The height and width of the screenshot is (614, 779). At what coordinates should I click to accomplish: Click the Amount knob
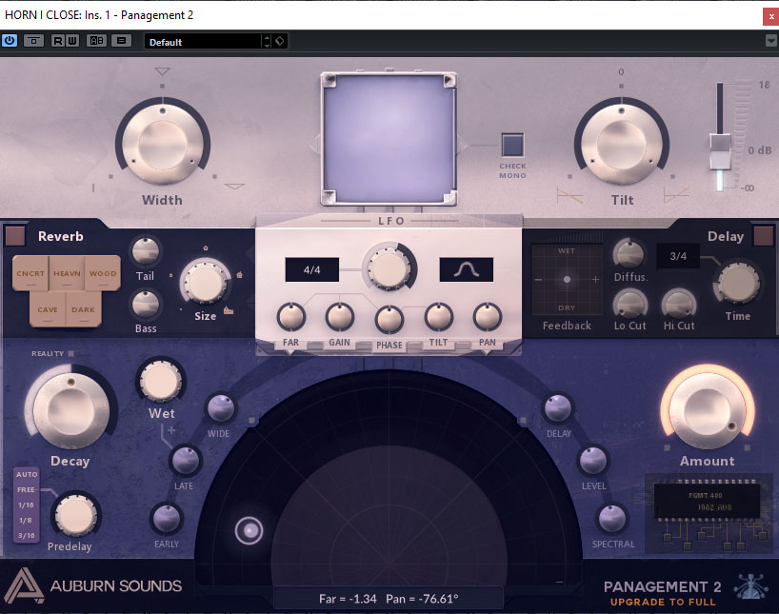708,411
